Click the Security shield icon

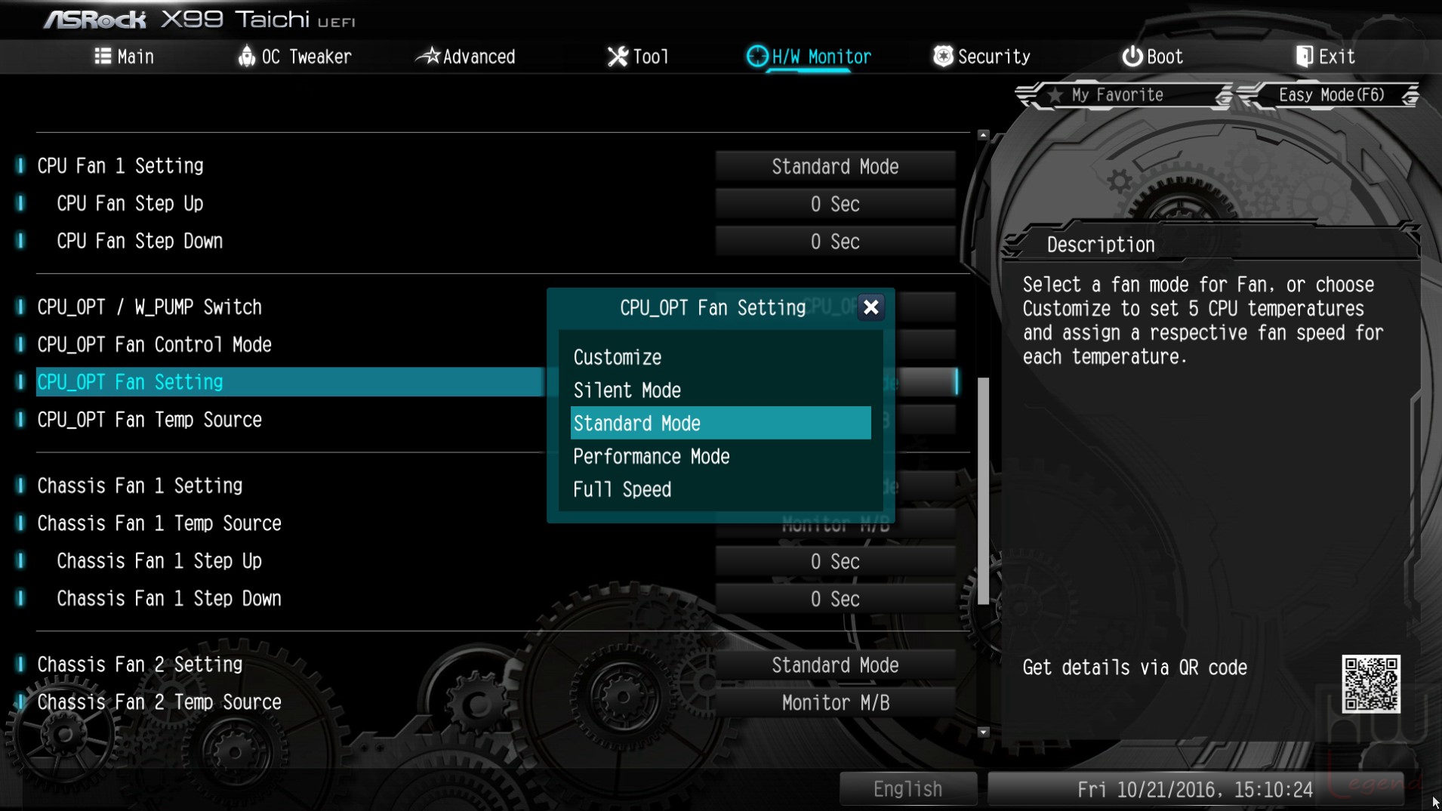pos(943,57)
